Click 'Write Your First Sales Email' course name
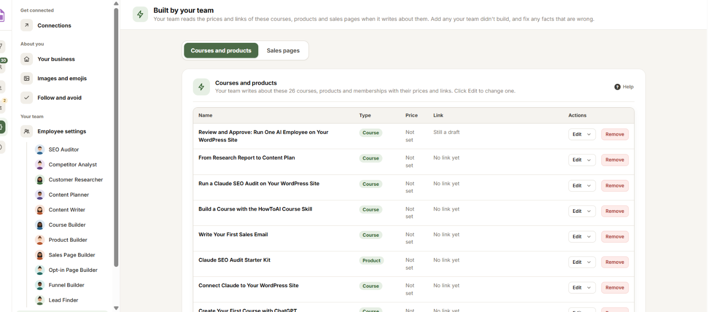The image size is (708, 312). coord(233,234)
